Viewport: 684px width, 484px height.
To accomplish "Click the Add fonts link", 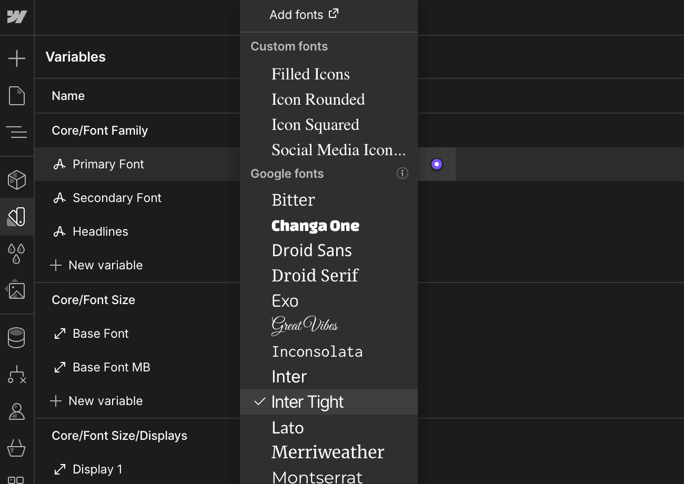I will click(x=304, y=15).
